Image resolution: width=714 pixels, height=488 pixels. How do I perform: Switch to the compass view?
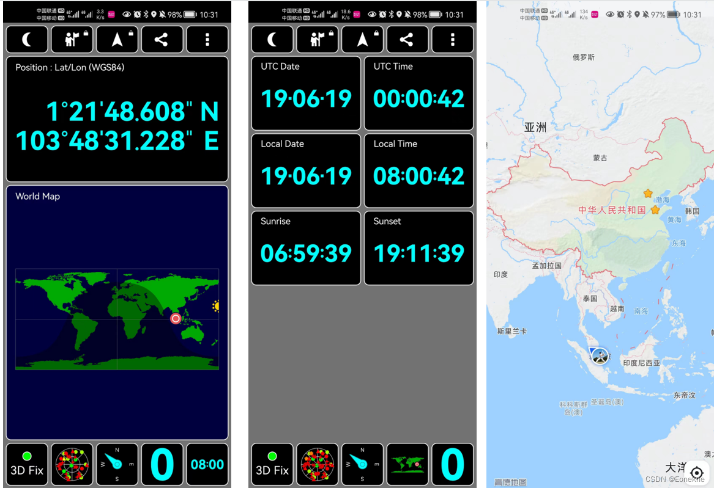[117, 464]
